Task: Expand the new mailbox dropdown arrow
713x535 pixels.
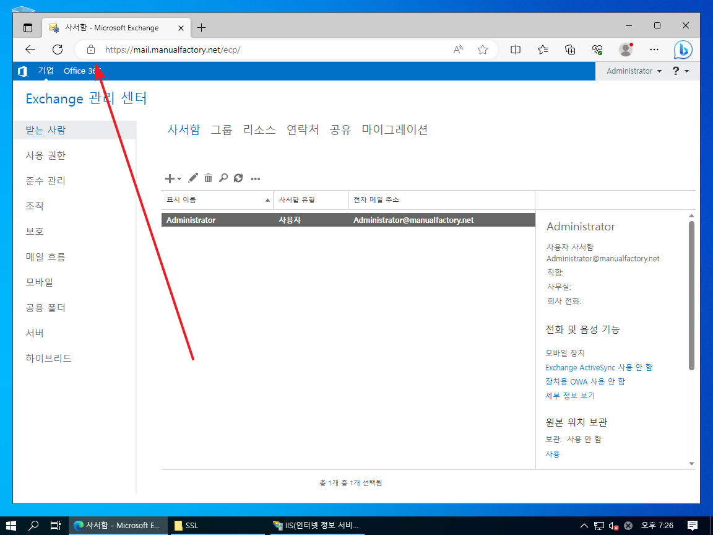Action: tap(179, 179)
